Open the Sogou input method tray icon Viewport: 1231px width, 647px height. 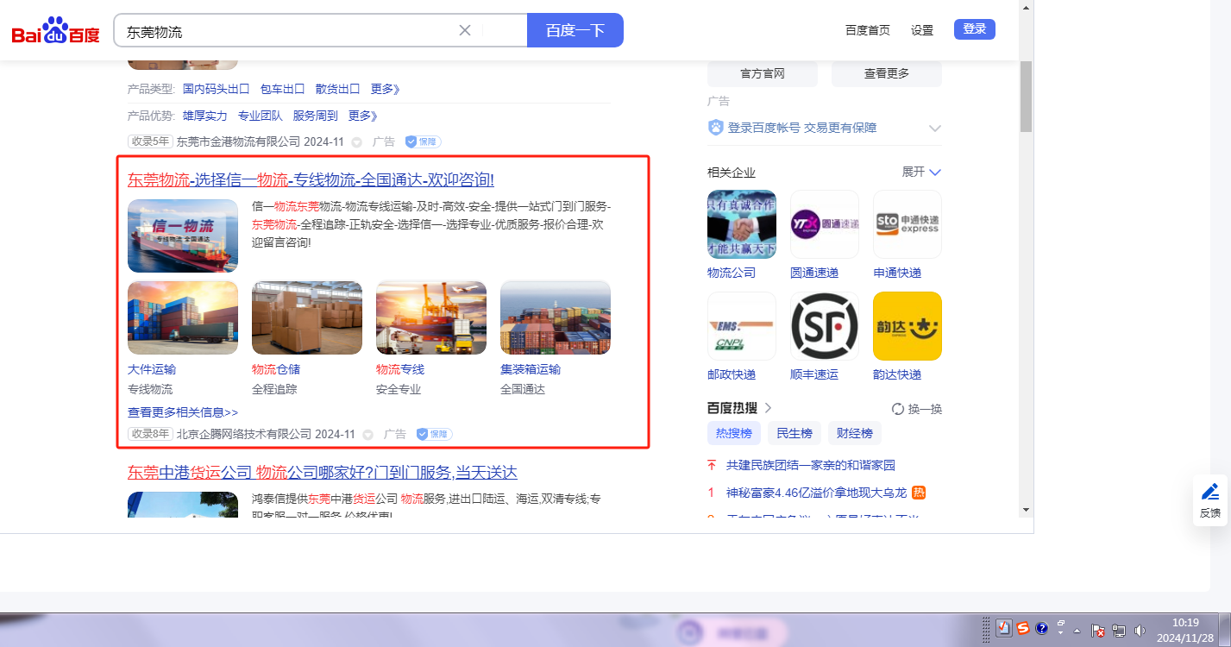point(1022,629)
